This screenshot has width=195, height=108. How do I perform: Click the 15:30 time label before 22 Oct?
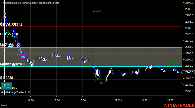click(x=82, y=100)
